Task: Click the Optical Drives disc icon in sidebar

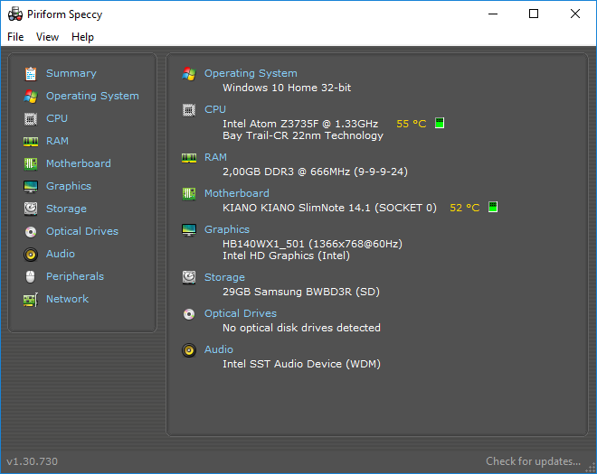Action: 31,231
